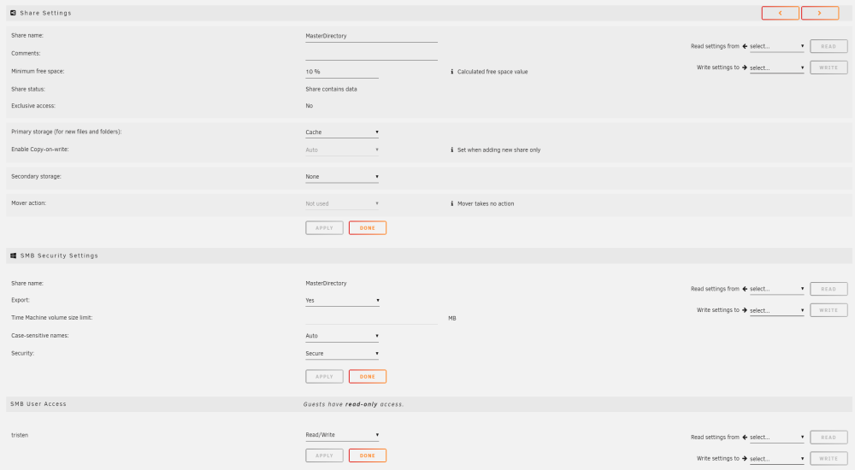Open Primary storage dropdown set to Cache
This screenshot has width=855, height=470.
(342, 132)
